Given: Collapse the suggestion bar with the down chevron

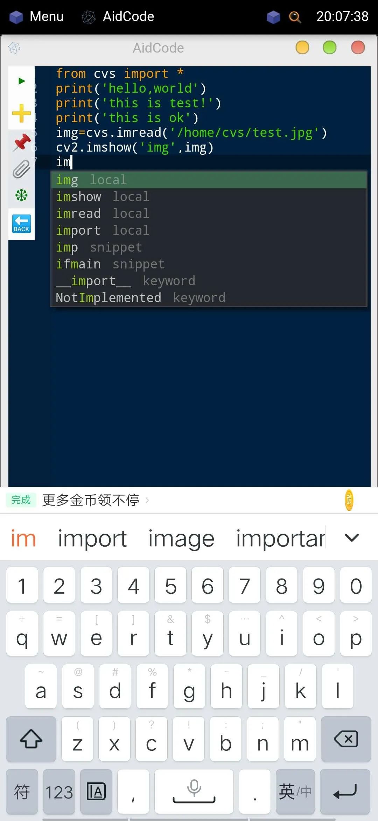Looking at the screenshot, I should [351, 538].
